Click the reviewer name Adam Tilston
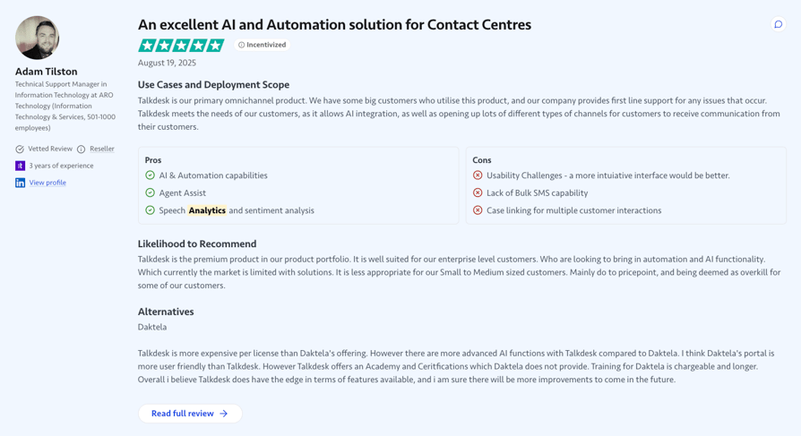This screenshot has width=801, height=436. (x=46, y=72)
